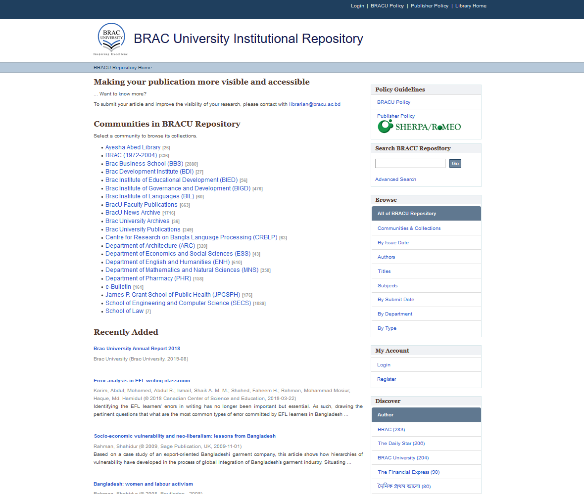Click Publisher Policy text in sidebar
584x494 pixels.
click(395, 116)
